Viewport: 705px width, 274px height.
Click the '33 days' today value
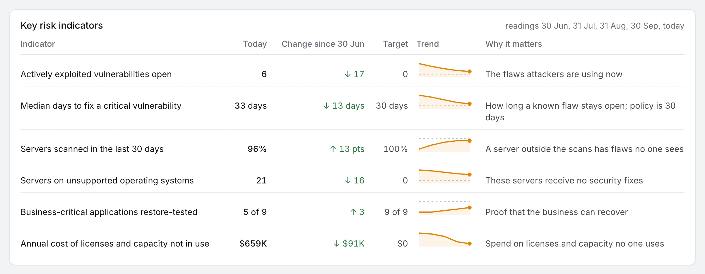tap(251, 106)
